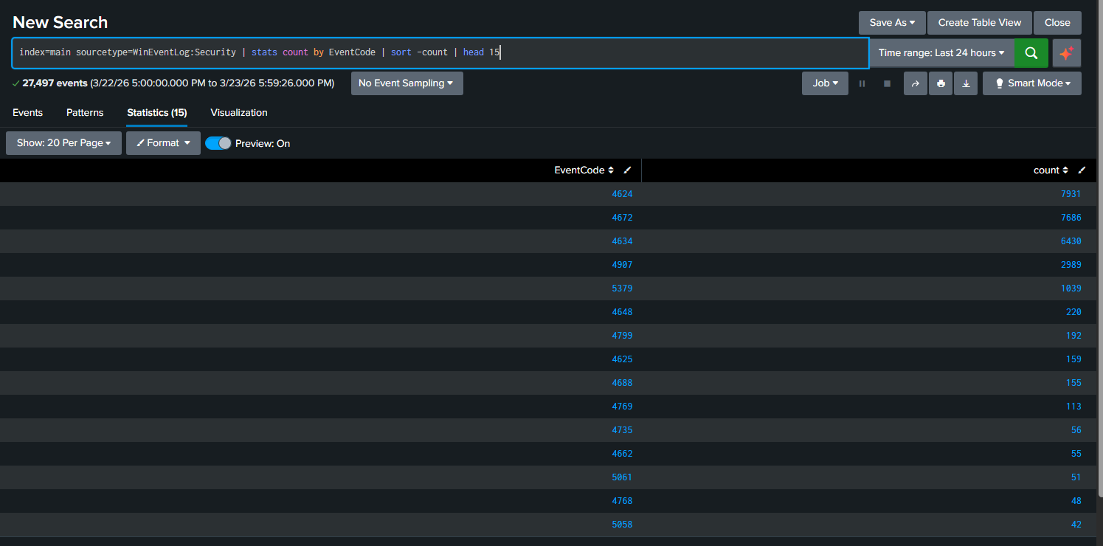This screenshot has width=1103, height=546.
Task: Open the Patterns tab
Action: (84, 112)
